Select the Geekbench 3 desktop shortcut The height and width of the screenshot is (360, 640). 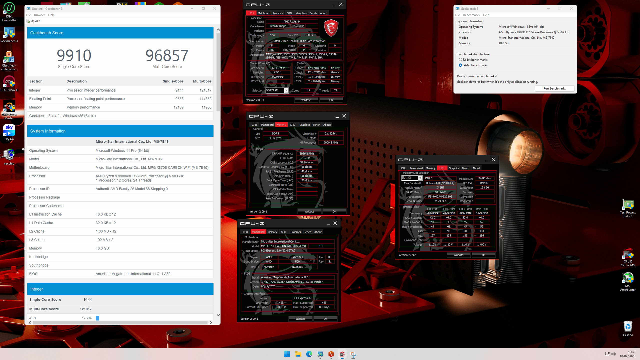[x=9, y=35]
